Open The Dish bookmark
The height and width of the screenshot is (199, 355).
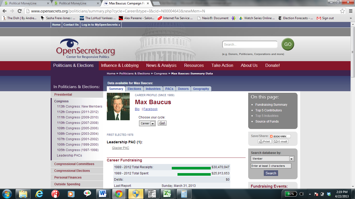(x=19, y=18)
